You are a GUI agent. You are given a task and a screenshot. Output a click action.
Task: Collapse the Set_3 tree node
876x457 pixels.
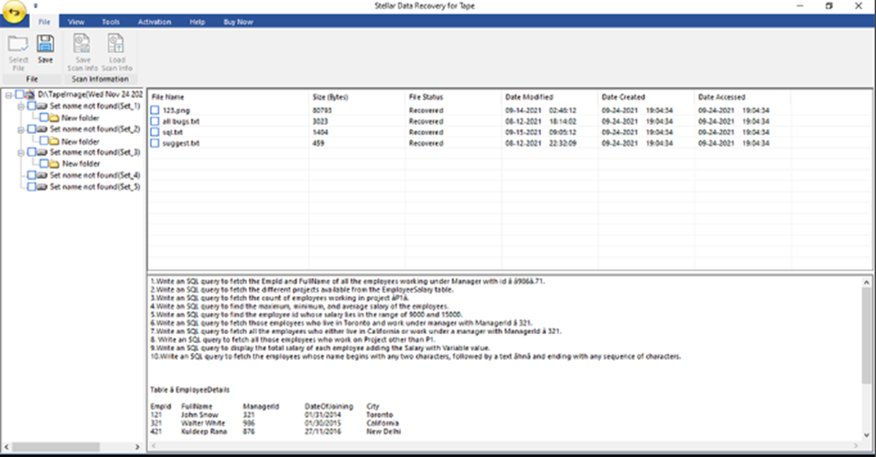[20, 153]
